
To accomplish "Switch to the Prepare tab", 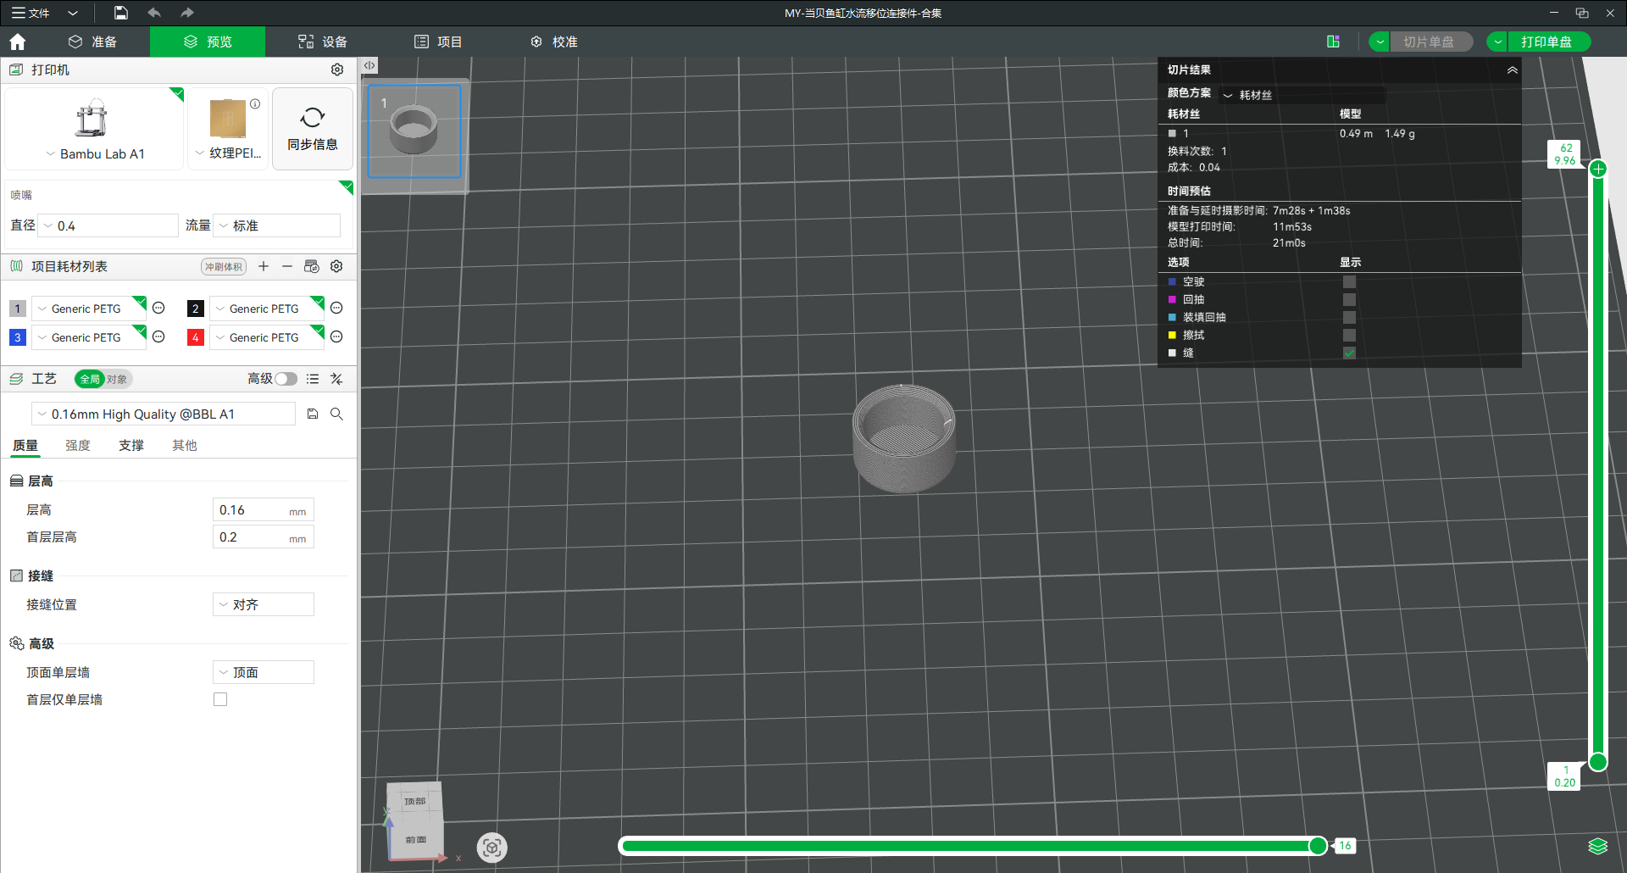I will 92,42.
